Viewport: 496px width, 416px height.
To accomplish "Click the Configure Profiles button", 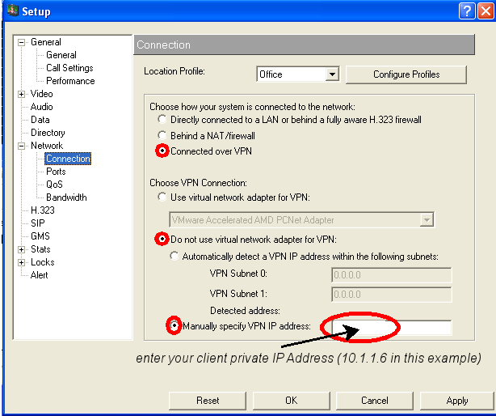I will tap(406, 74).
